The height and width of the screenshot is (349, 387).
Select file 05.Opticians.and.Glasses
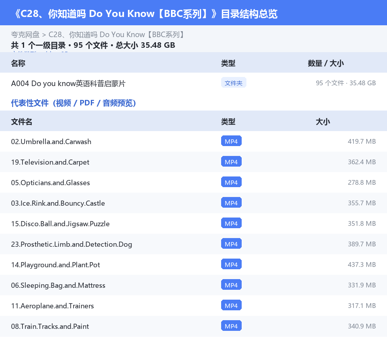pyautogui.click(x=51, y=183)
